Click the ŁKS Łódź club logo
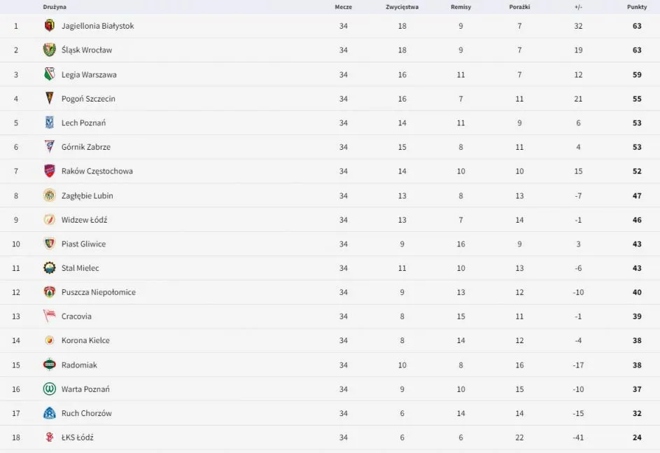The image size is (660, 453). [x=49, y=438]
